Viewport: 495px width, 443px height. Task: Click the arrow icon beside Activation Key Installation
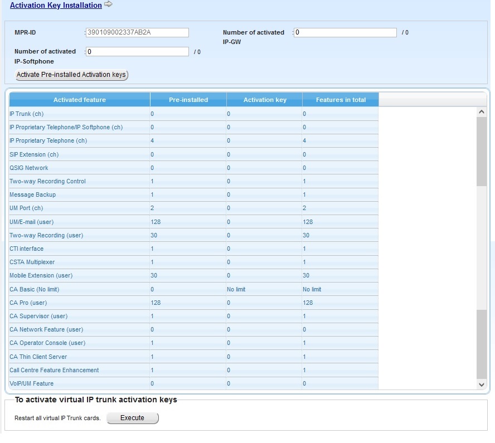click(108, 4)
